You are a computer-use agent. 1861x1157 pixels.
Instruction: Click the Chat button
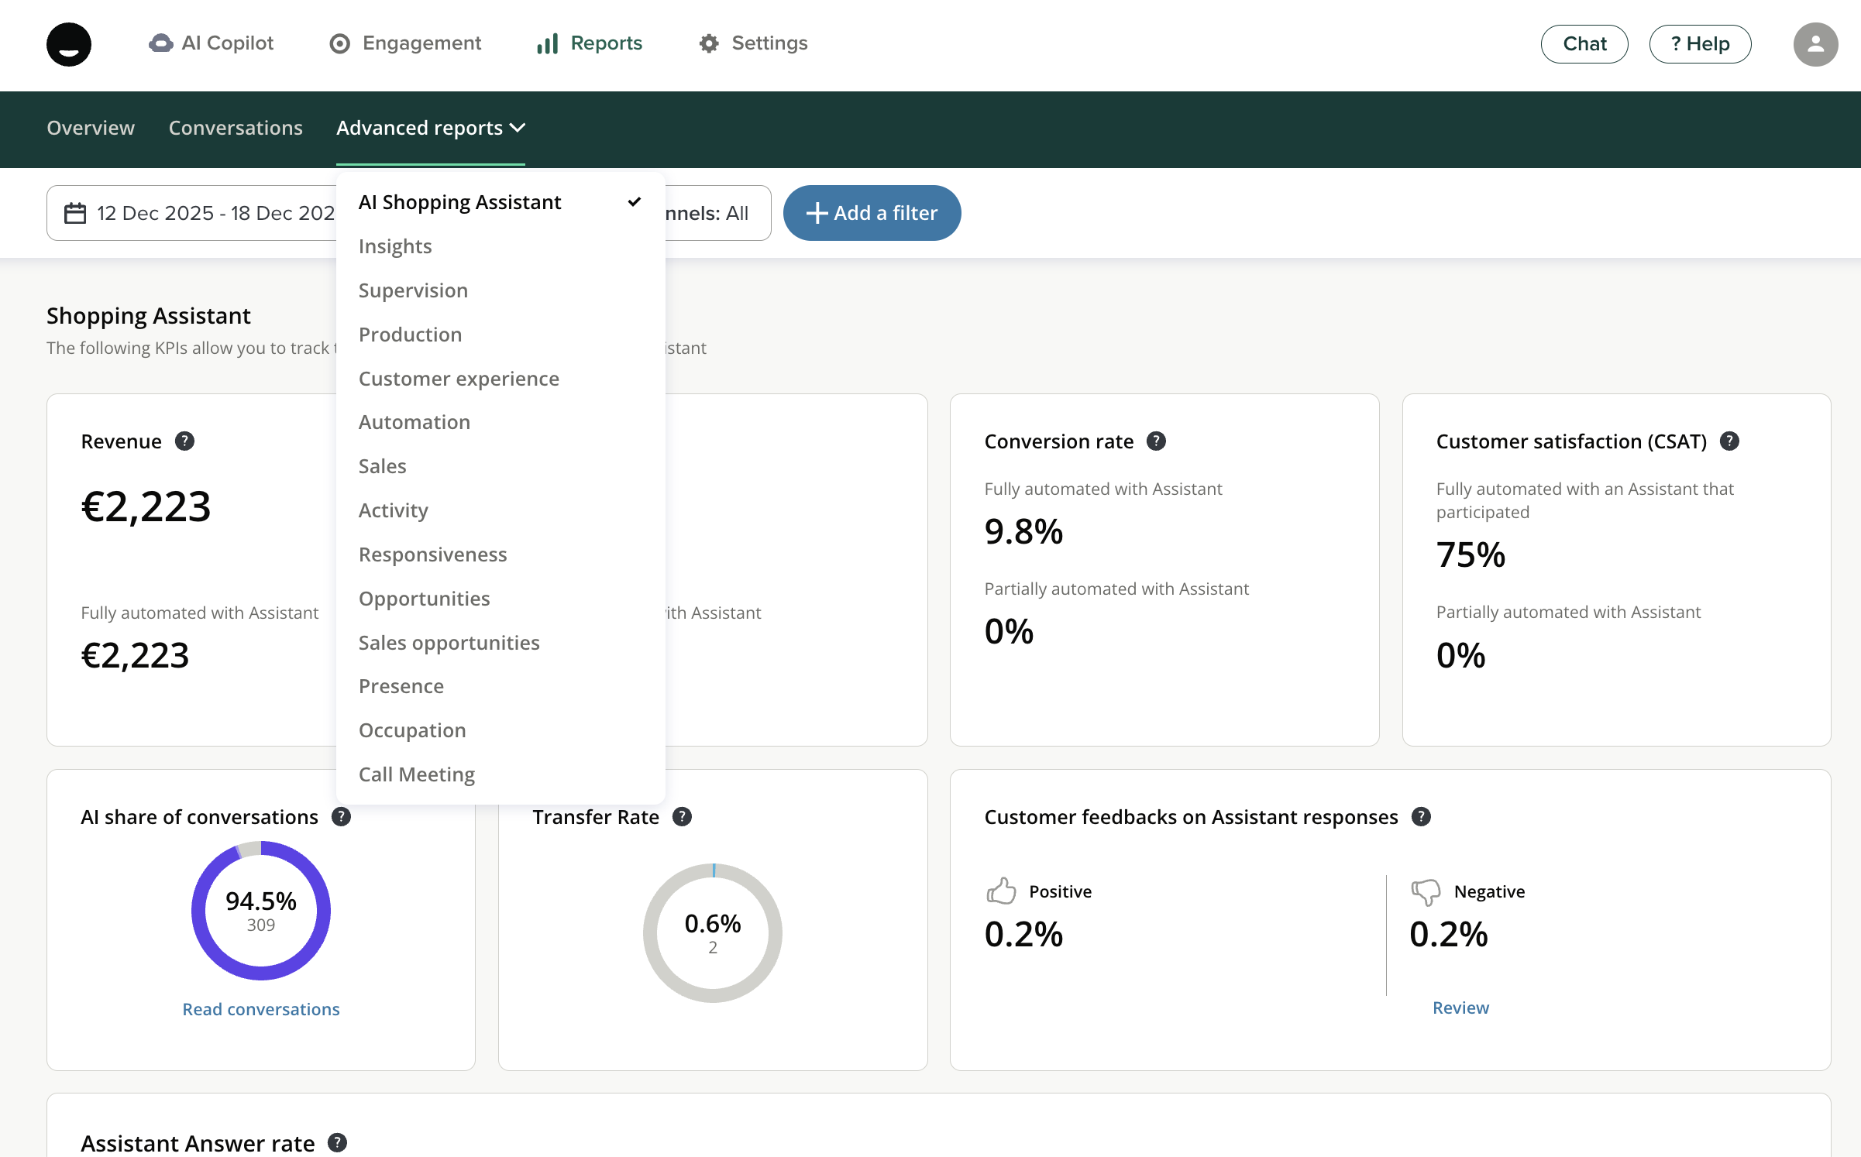(x=1584, y=44)
